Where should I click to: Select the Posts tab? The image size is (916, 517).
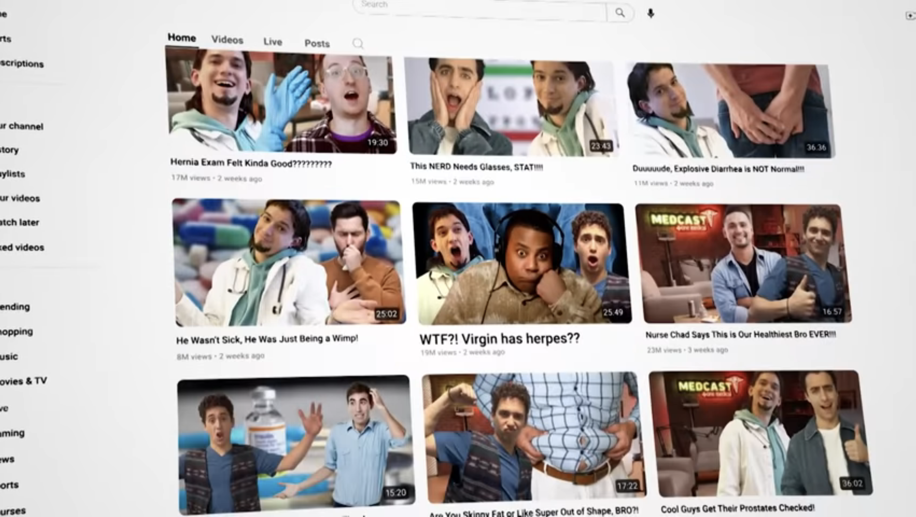[x=317, y=44]
